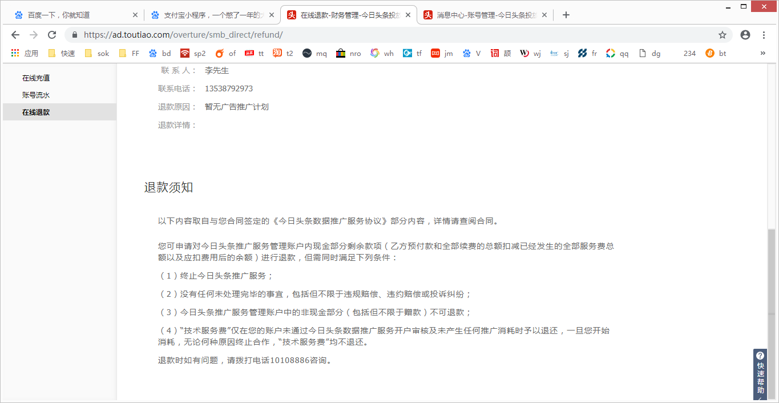The width and height of the screenshot is (779, 403).
Task: Open the wj bookmark
Action: point(530,53)
